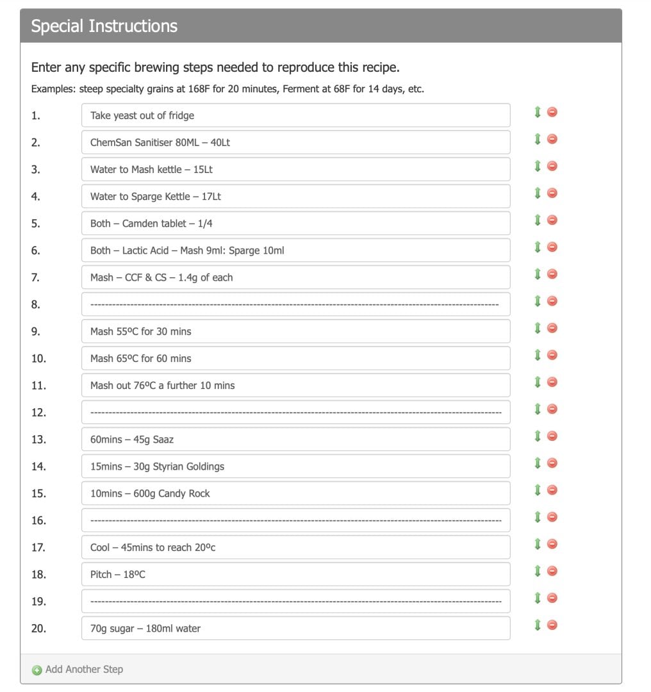Delete the '70g sugar – 180ml water' step
651x692 pixels.
click(552, 625)
